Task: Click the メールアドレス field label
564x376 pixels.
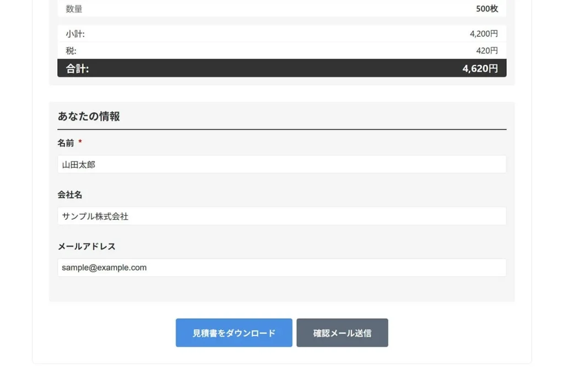Action: (87, 247)
